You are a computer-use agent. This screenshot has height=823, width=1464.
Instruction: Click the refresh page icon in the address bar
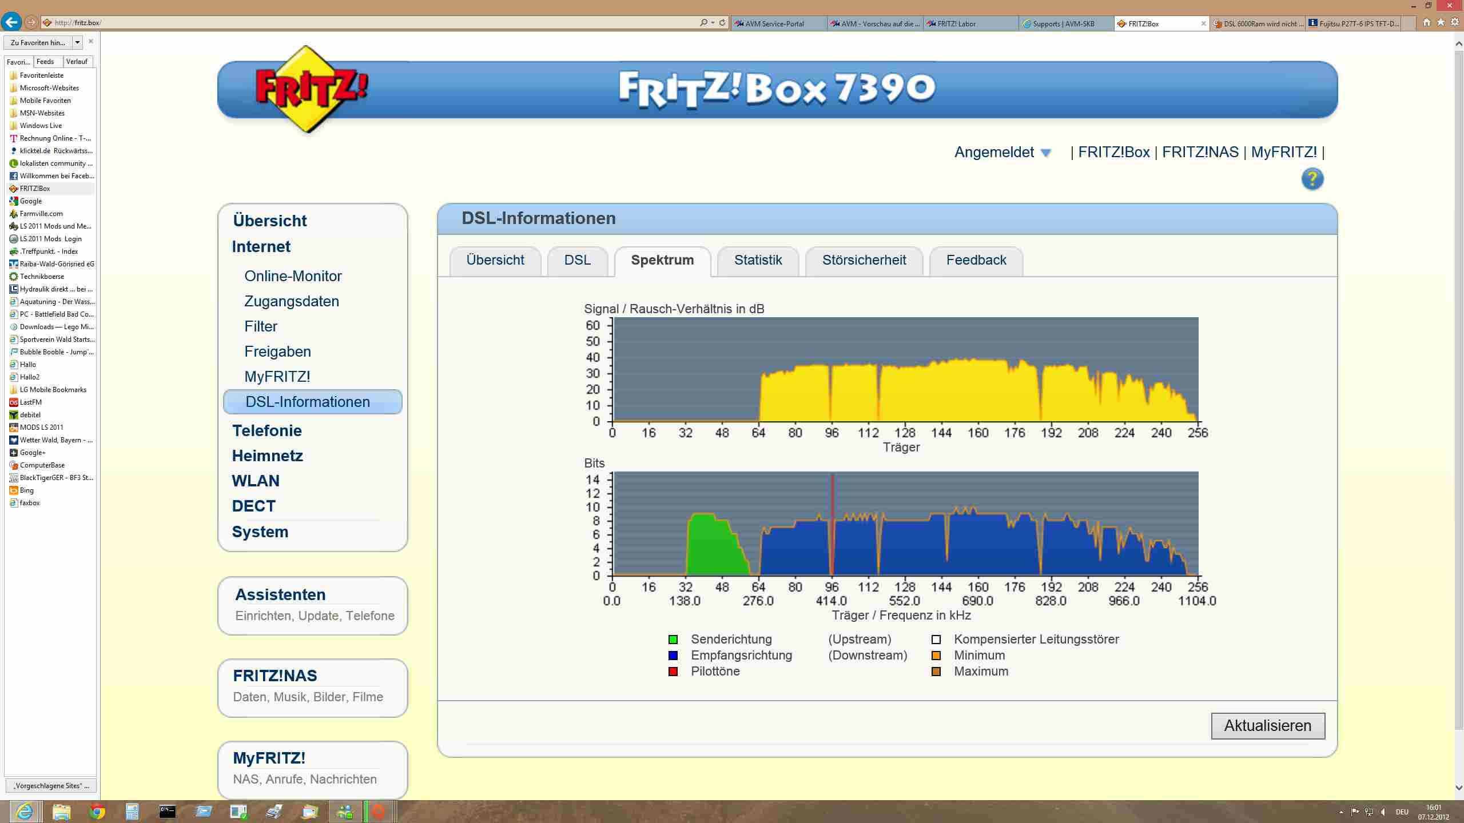pos(722,23)
